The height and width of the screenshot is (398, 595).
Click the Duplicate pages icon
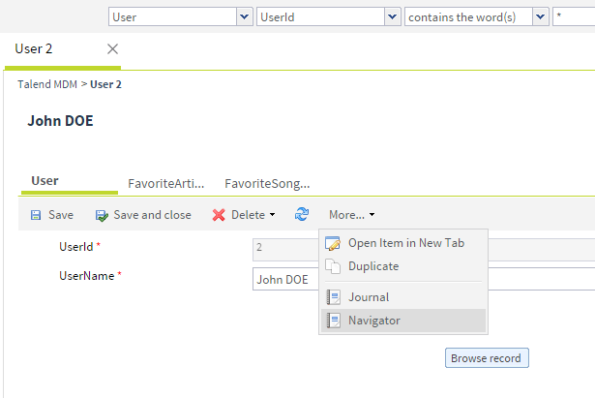pyautogui.click(x=333, y=266)
